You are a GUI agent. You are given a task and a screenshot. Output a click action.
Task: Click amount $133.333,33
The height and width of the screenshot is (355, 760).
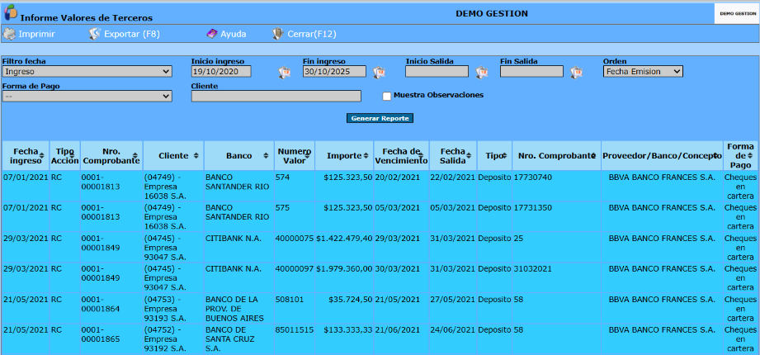pyautogui.click(x=347, y=329)
